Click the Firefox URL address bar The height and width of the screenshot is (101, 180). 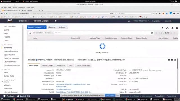(x=58, y=13)
